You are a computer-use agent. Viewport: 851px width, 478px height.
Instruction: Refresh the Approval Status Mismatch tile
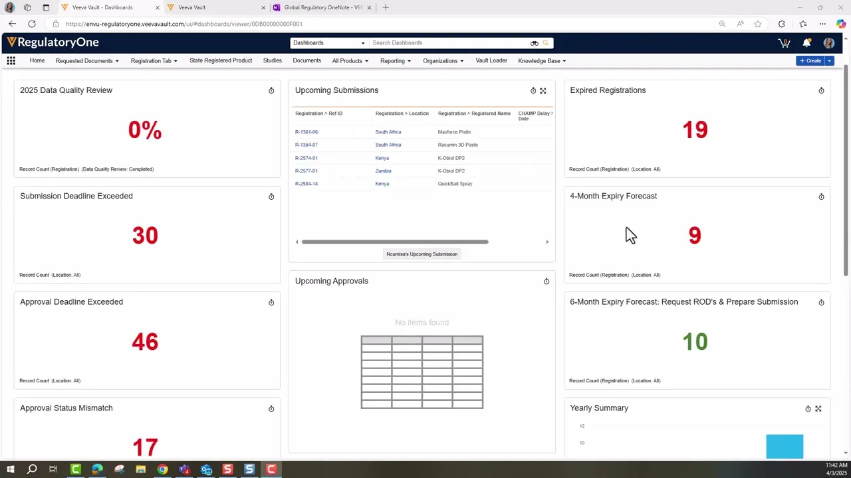271,408
